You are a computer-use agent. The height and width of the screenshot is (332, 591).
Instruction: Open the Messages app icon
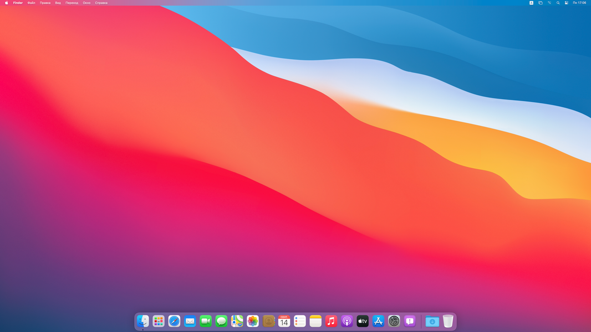pyautogui.click(x=221, y=321)
